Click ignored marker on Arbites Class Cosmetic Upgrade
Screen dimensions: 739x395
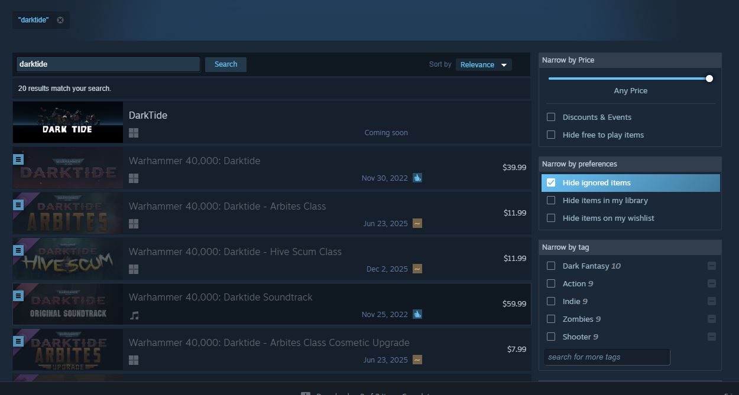tap(18, 341)
